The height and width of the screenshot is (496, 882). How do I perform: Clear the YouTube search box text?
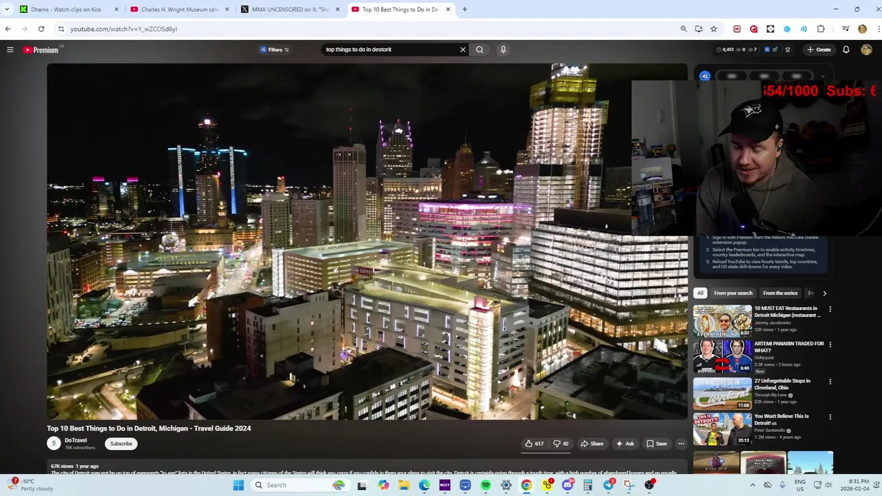(x=463, y=50)
